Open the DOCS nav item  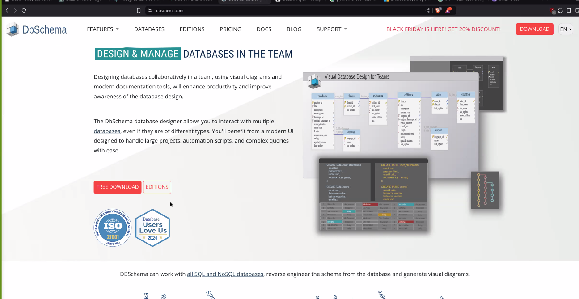264,29
